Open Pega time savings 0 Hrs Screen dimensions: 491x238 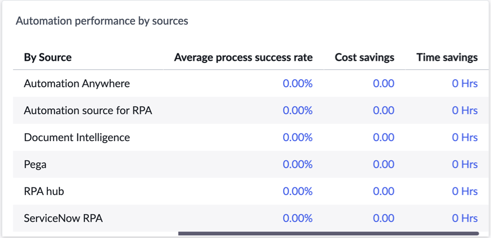tap(465, 164)
